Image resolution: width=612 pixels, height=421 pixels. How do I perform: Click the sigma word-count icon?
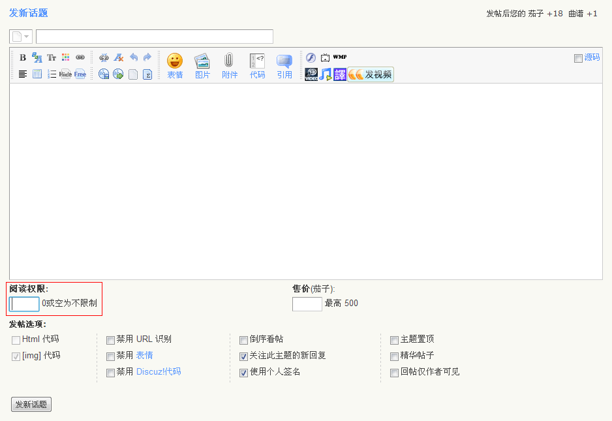[x=147, y=74]
